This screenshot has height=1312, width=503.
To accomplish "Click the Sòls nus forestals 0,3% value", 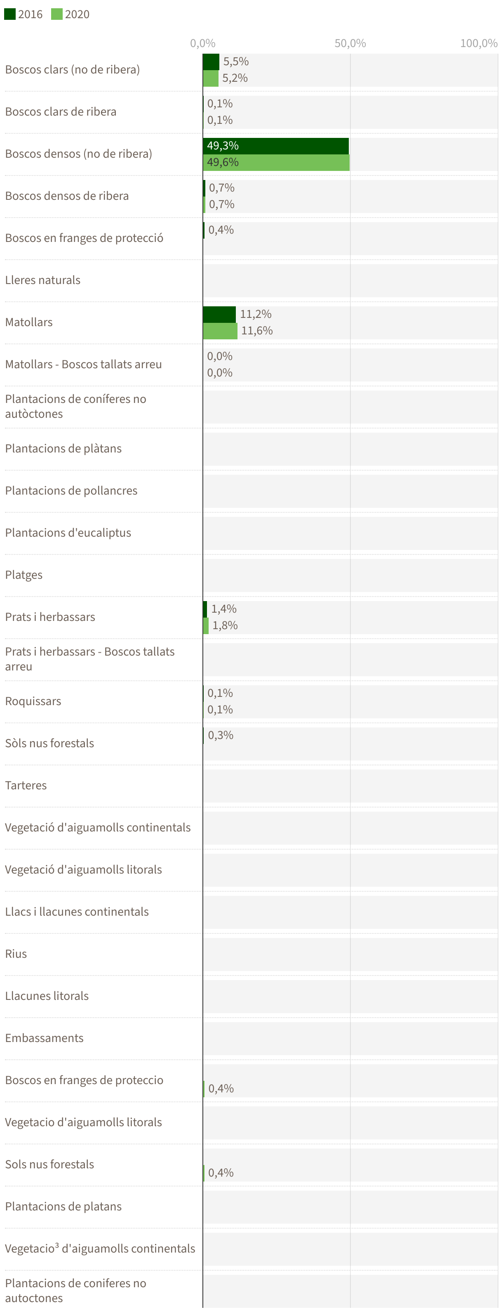I will click(x=220, y=735).
